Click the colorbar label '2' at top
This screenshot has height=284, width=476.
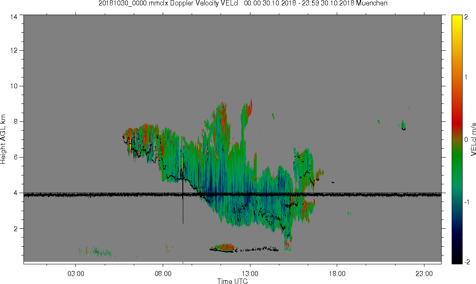pos(466,17)
